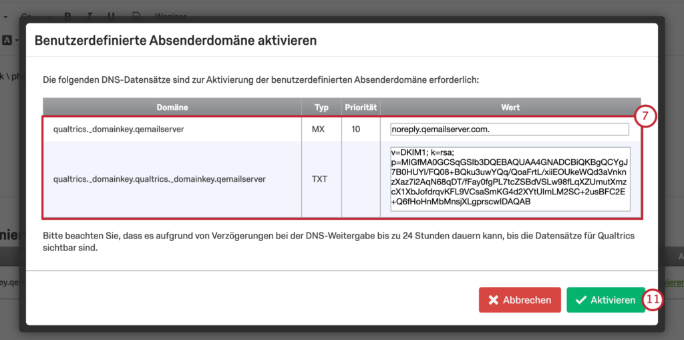
Task: Click the dialog title Benutzerdefinierte Absenderdomäne aktivieren
Action: pos(176,41)
